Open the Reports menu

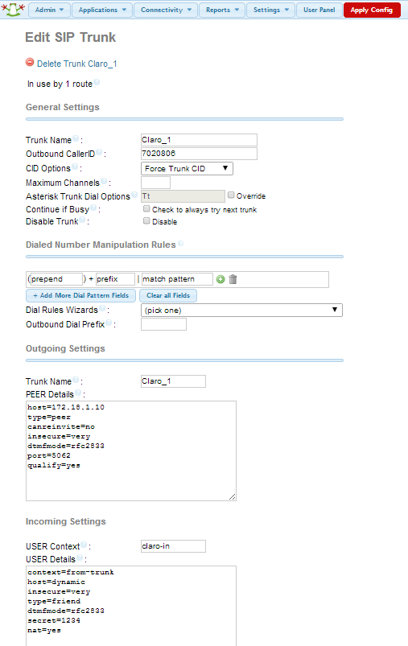pyautogui.click(x=222, y=10)
